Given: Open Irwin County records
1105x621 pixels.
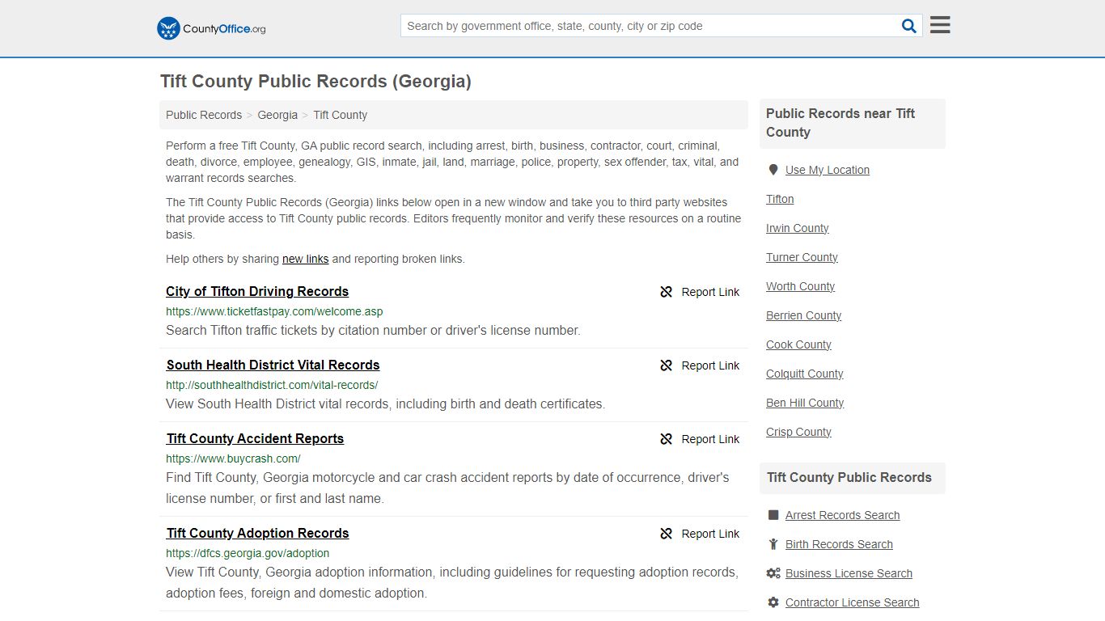Looking at the screenshot, I should pyautogui.click(x=798, y=228).
